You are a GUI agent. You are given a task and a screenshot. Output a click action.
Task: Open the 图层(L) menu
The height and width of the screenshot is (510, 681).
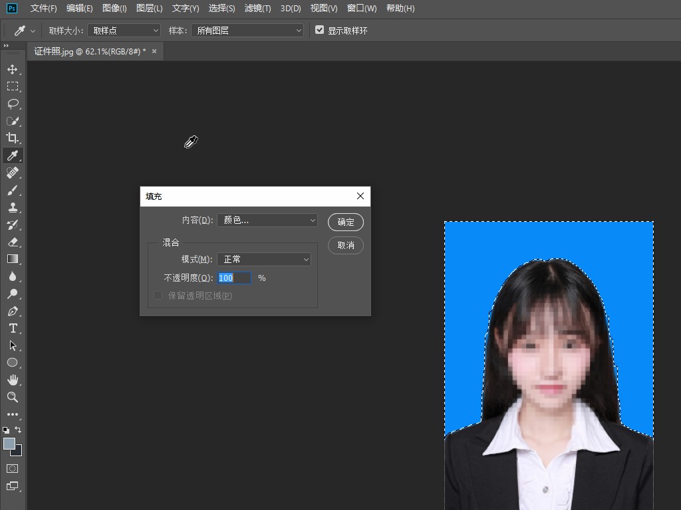coord(149,9)
